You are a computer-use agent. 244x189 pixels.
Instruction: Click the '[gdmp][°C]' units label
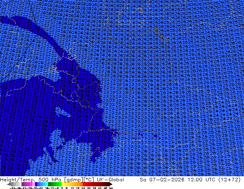click(79, 180)
